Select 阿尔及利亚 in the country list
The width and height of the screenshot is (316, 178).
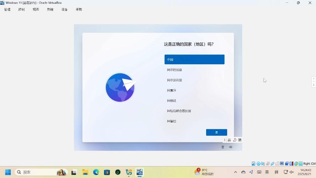[x=194, y=80]
